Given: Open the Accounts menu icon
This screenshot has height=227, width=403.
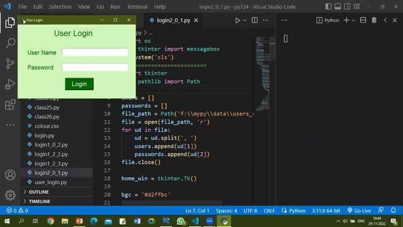Looking at the screenshot, I should point(10,175).
